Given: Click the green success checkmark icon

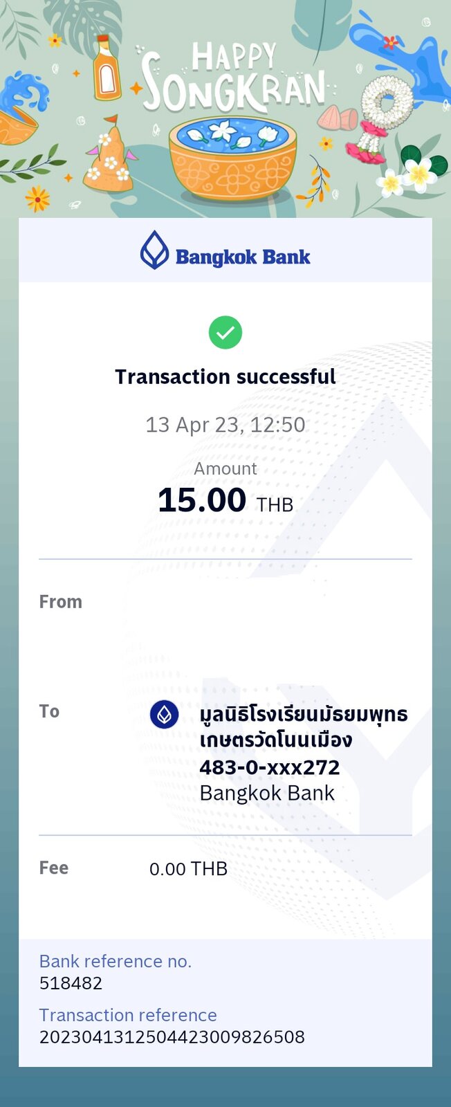Looking at the screenshot, I should (225, 333).
